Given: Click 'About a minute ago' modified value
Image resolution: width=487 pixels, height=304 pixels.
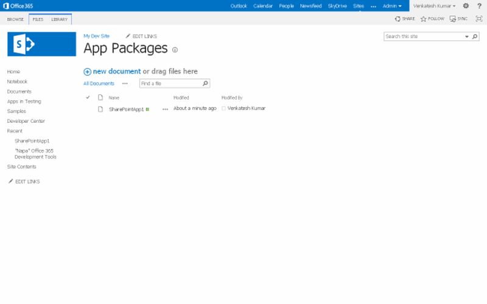Looking at the screenshot, I should pos(195,108).
